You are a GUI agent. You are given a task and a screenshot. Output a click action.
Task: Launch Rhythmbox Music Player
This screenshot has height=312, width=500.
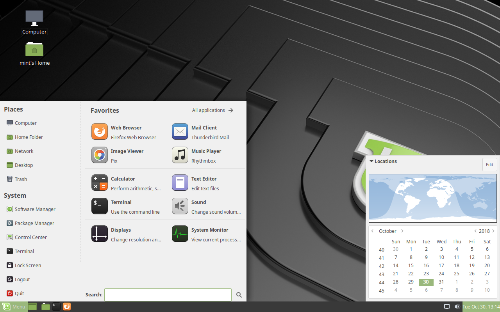tap(180, 155)
